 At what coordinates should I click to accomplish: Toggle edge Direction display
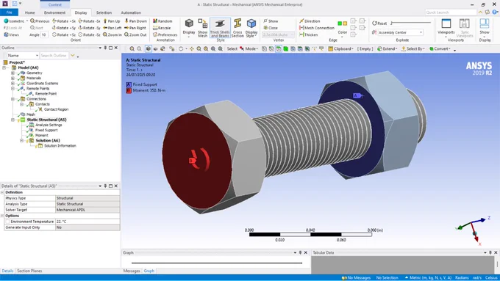click(x=310, y=21)
